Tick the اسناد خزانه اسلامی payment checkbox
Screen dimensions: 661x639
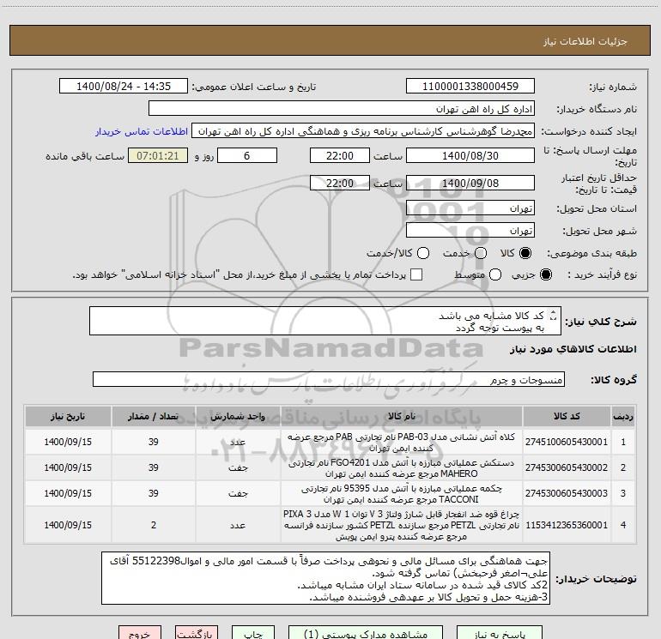coord(416,274)
